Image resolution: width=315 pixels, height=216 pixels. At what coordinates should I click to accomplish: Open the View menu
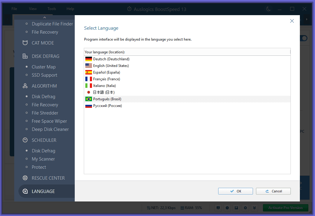[33, 9]
